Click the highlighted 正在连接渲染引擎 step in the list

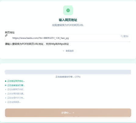point(15,85)
